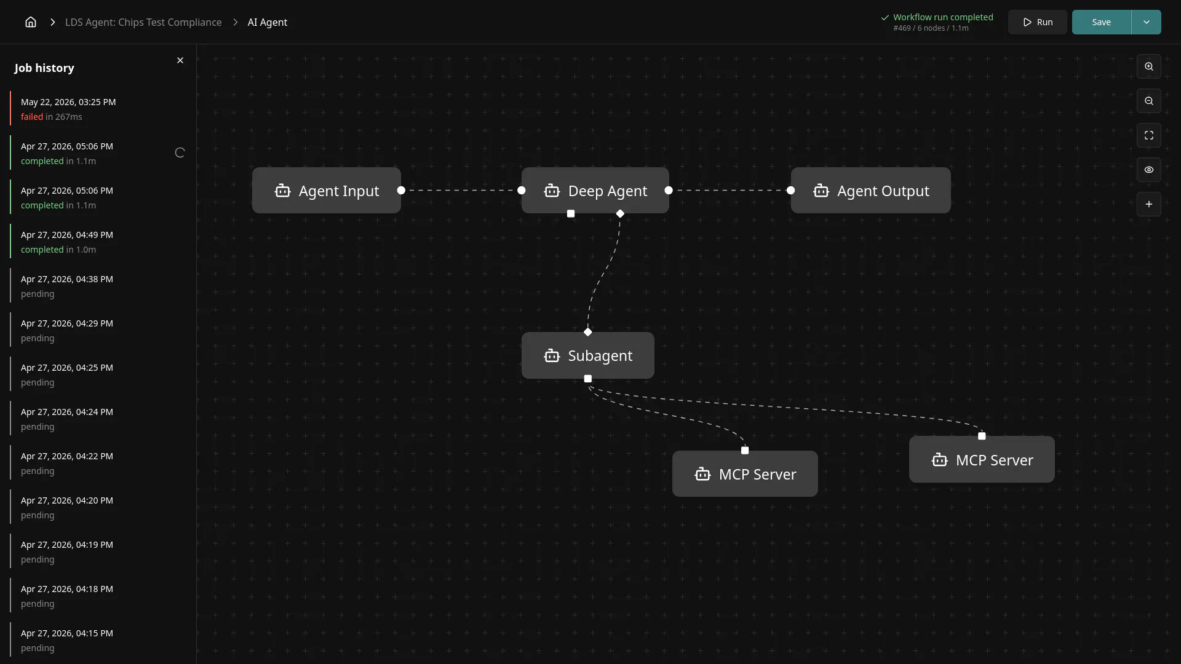Viewport: 1181px width, 664px height.
Task: Select the Agent Output node
Action: pos(870,191)
